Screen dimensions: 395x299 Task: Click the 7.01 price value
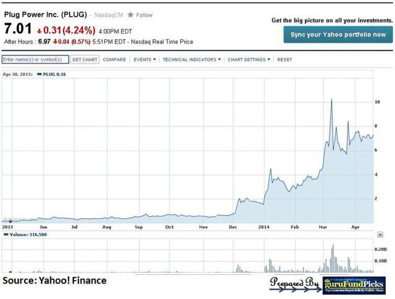pyautogui.click(x=18, y=28)
